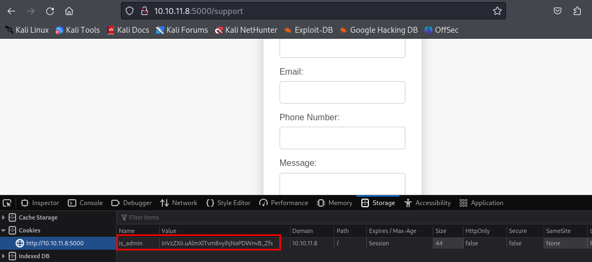Viewport: 592px width, 262px height.
Task: Open the extensions puzzle icon
Action: point(577,11)
